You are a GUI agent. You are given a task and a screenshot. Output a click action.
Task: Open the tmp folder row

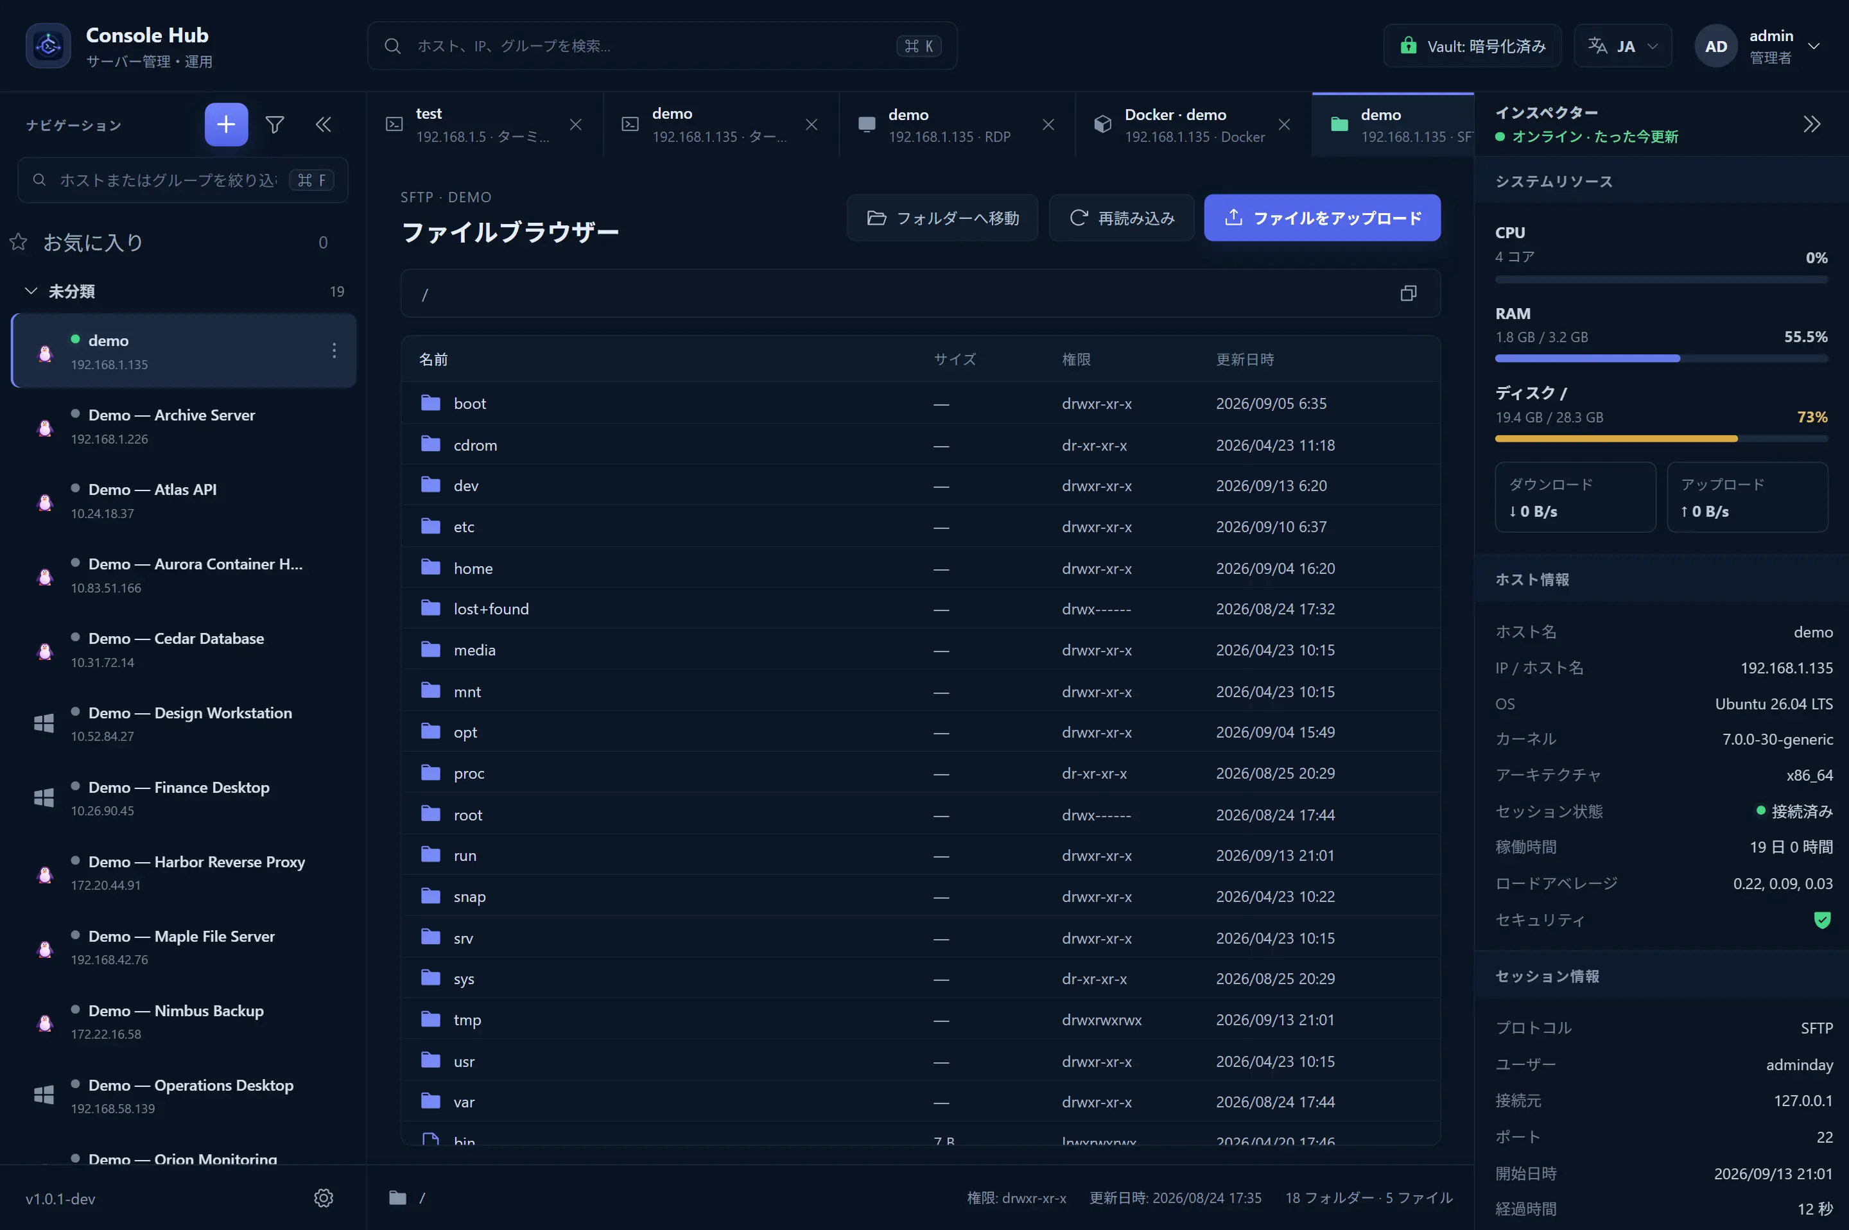coord(920,1020)
